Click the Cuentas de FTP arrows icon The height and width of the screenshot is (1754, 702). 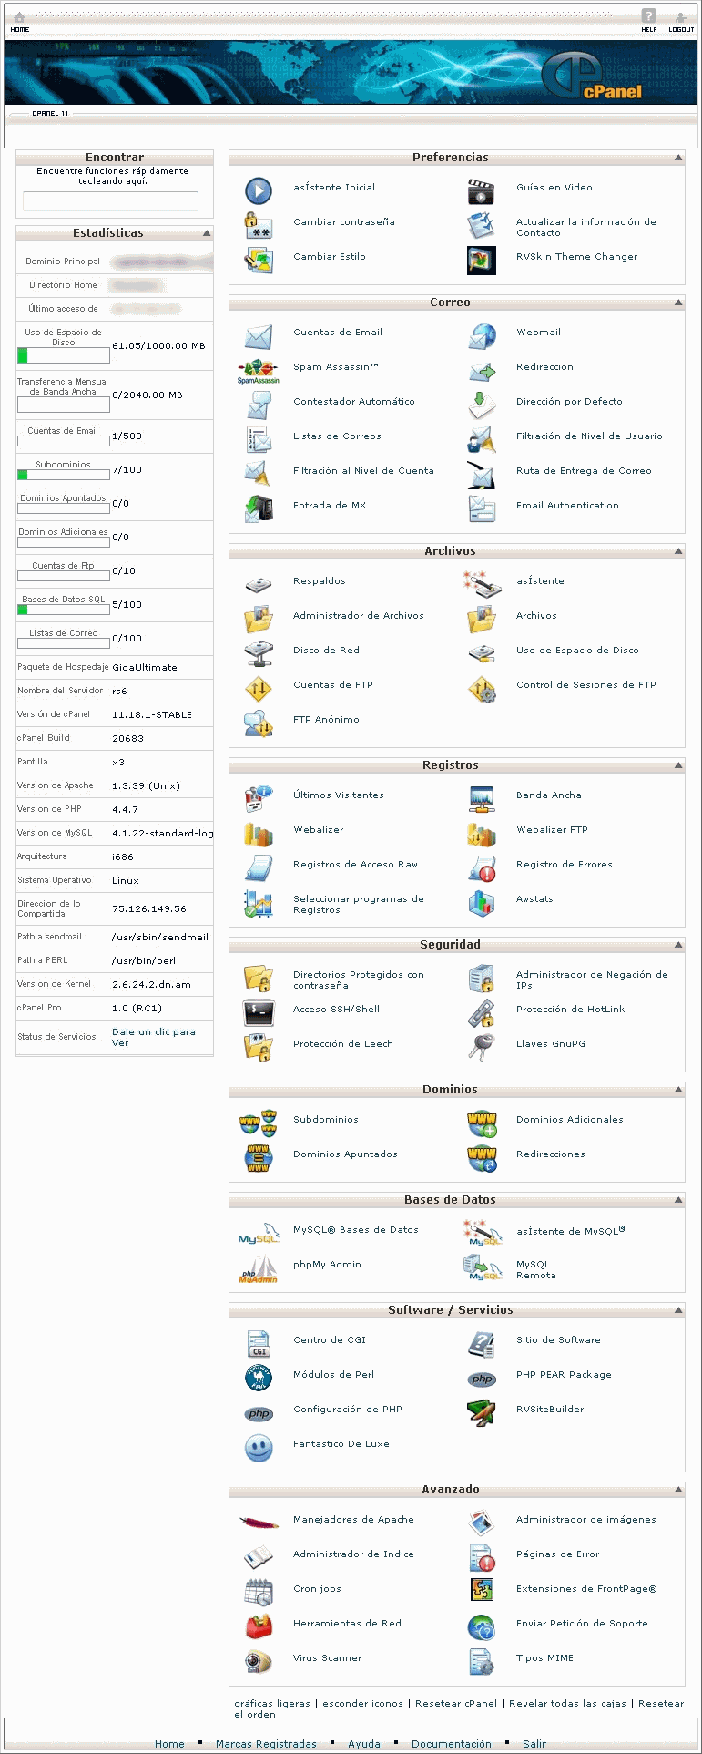(x=259, y=689)
